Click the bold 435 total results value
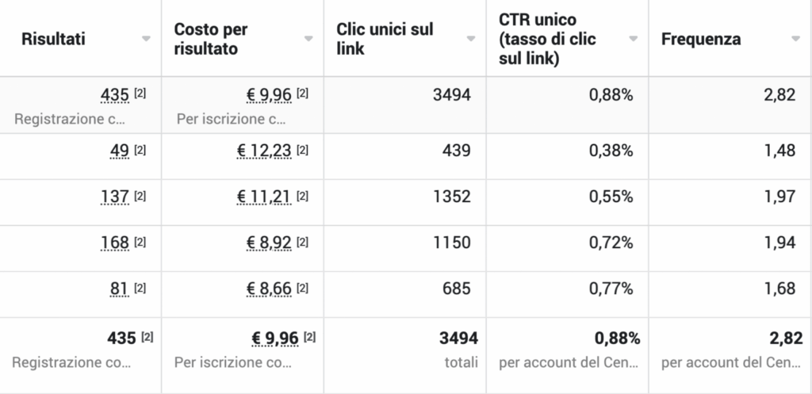 point(121,339)
